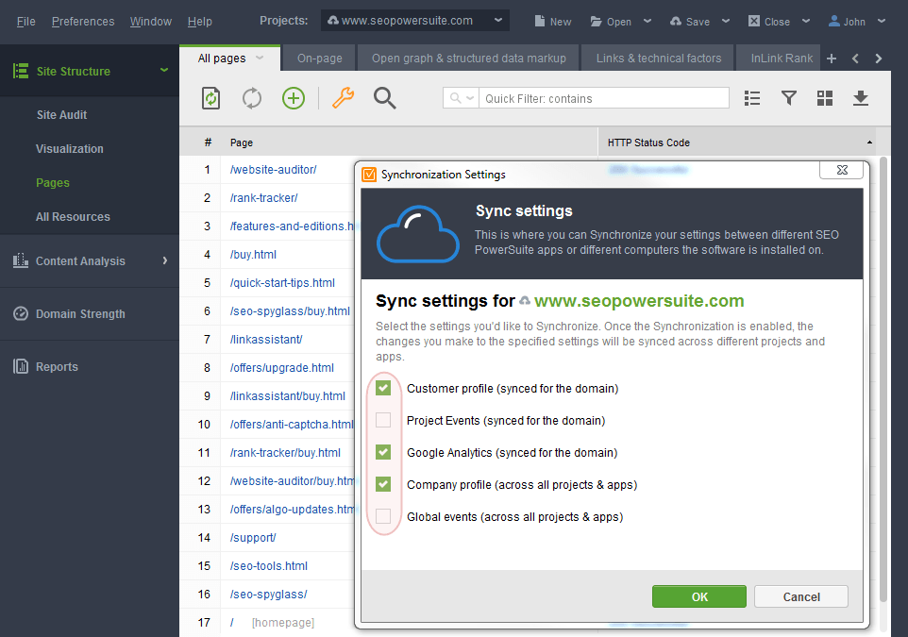Click the Open project button
This screenshot has width=908, height=637.
point(611,22)
